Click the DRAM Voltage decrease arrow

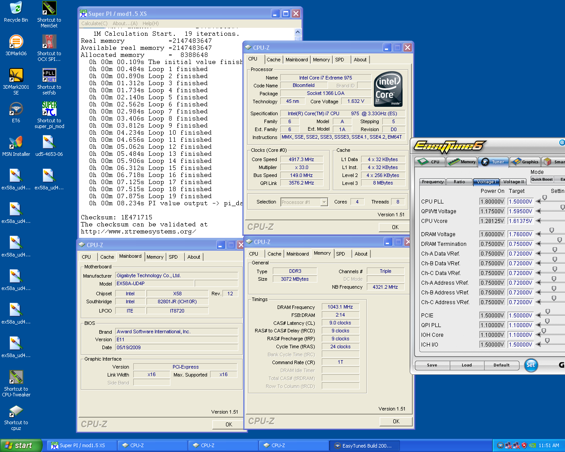pyautogui.click(x=538, y=234)
